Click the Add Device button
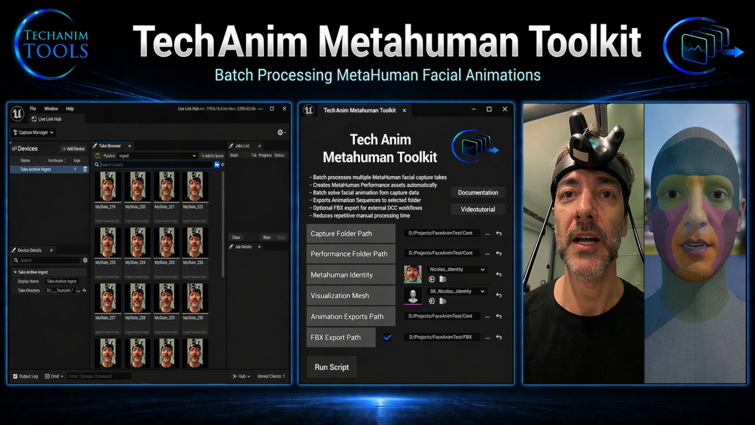This screenshot has width=755, height=425. pyautogui.click(x=74, y=149)
